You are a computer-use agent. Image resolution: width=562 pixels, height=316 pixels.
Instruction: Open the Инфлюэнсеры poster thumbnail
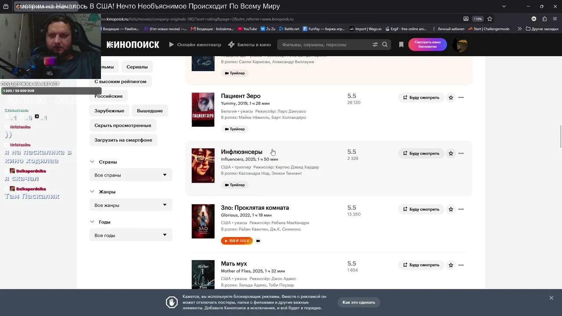pyautogui.click(x=203, y=165)
